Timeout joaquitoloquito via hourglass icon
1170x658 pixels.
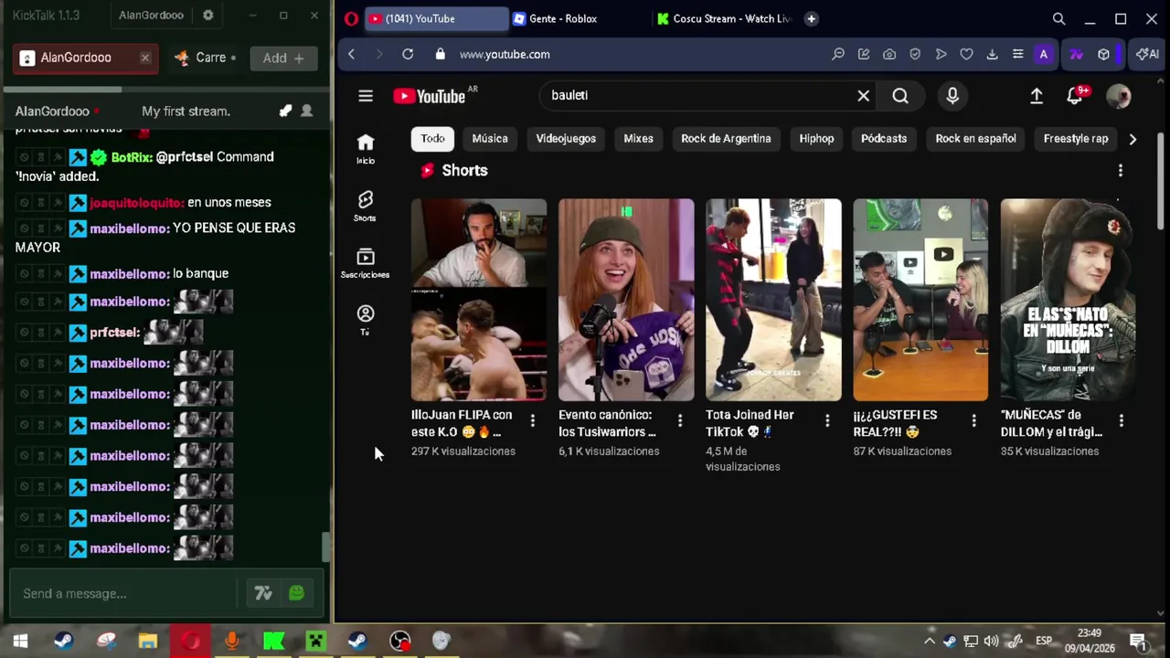coord(41,203)
